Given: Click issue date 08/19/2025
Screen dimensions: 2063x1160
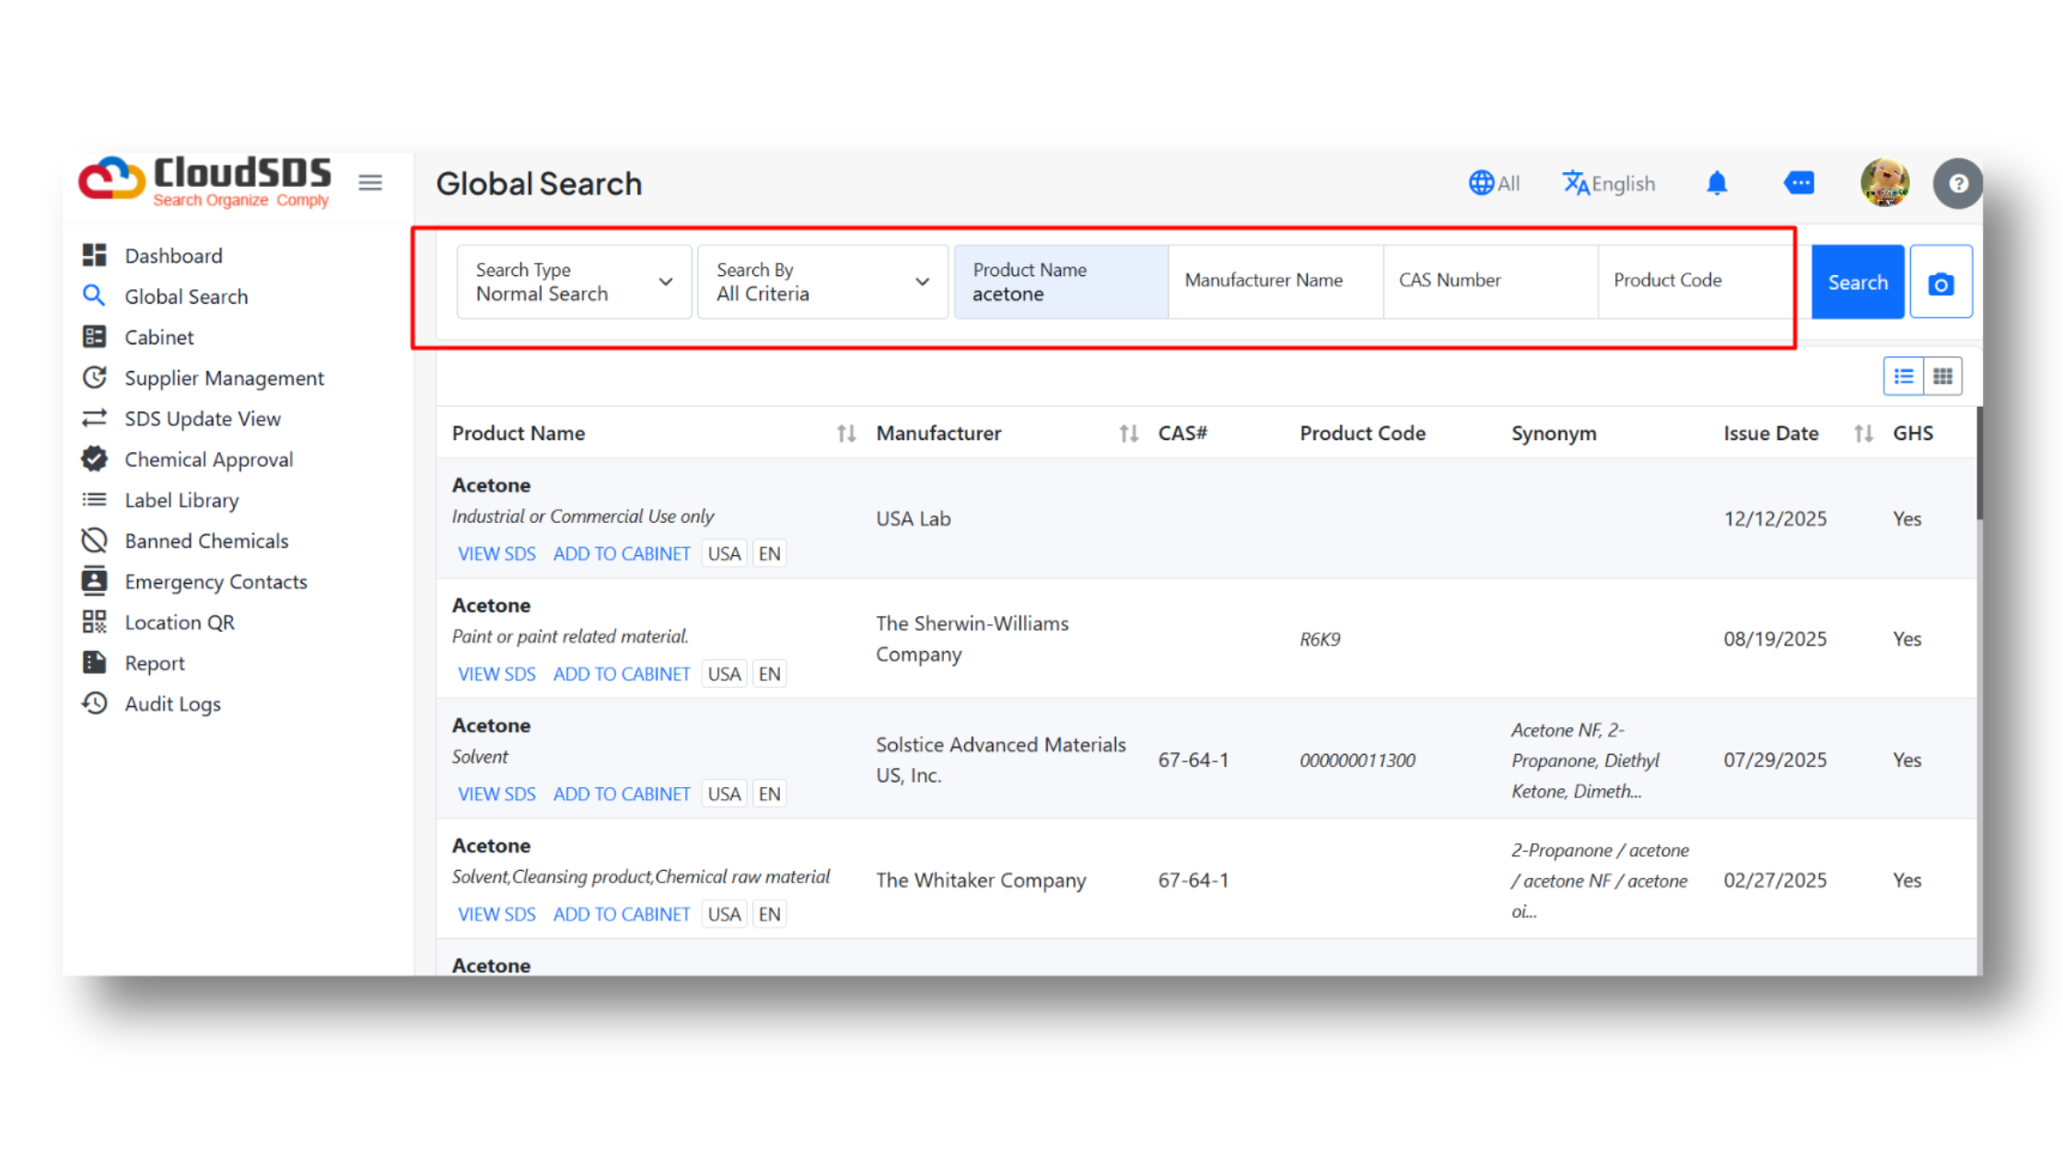Looking at the screenshot, I should click(x=1775, y=639).
